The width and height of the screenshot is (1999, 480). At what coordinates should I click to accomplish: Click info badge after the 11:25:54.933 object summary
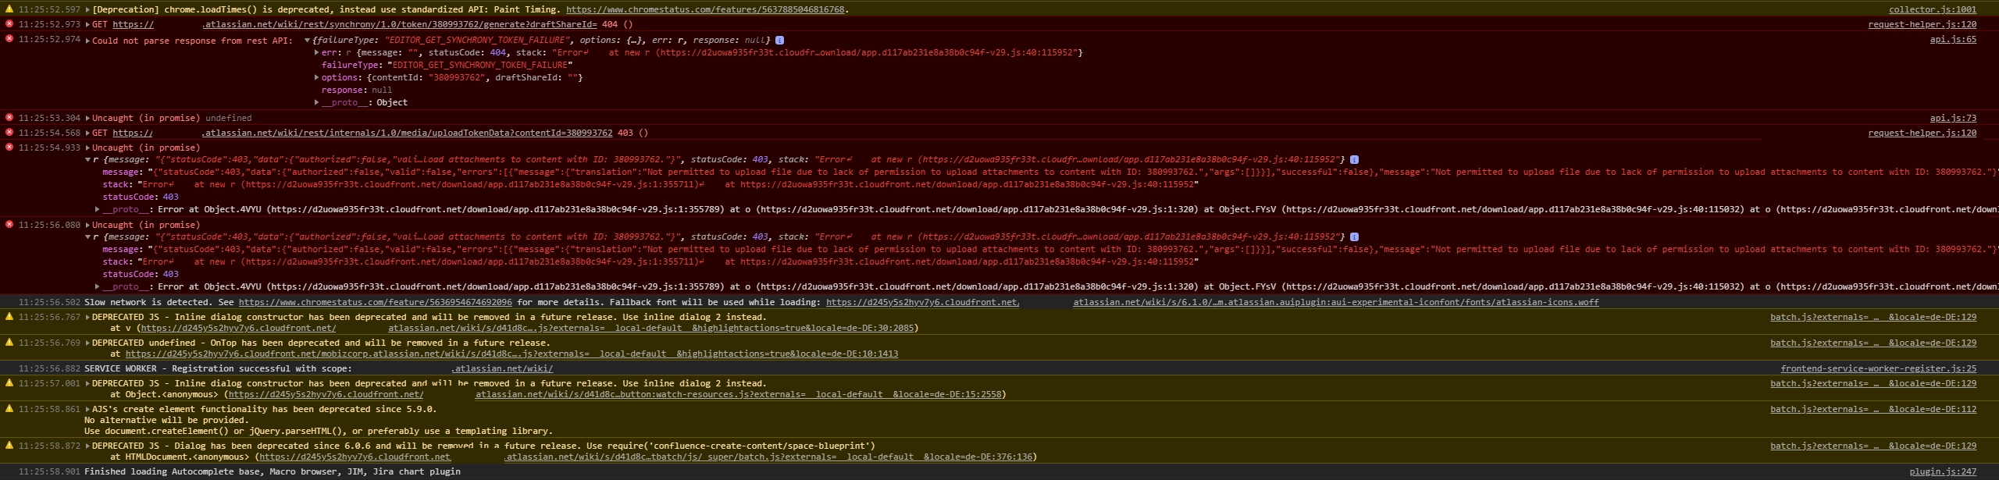click(x=1354, y=159)
